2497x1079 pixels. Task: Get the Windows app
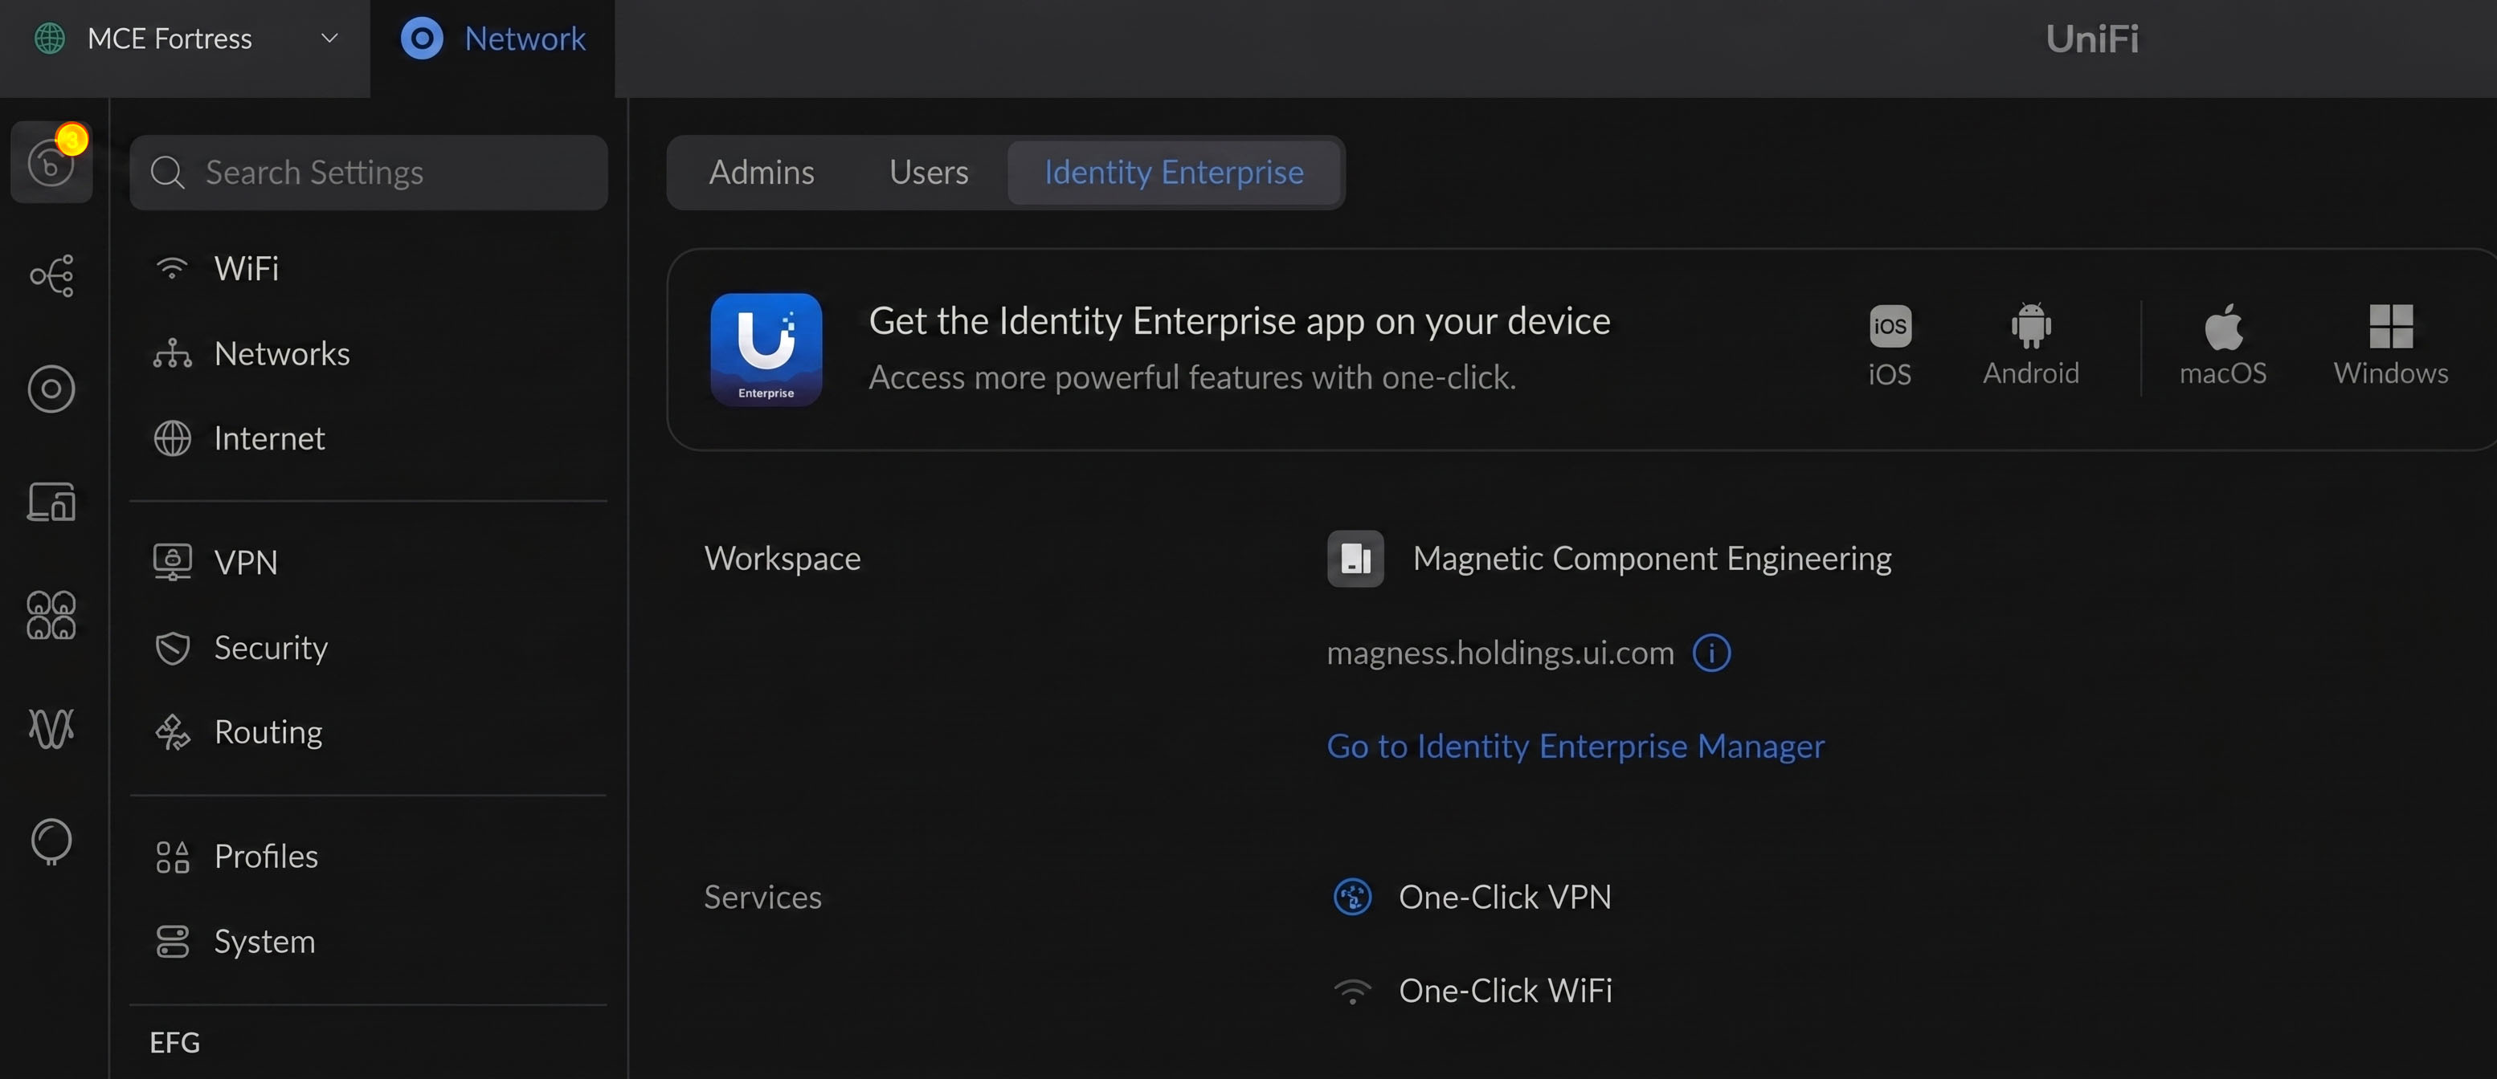point(2390,345)
